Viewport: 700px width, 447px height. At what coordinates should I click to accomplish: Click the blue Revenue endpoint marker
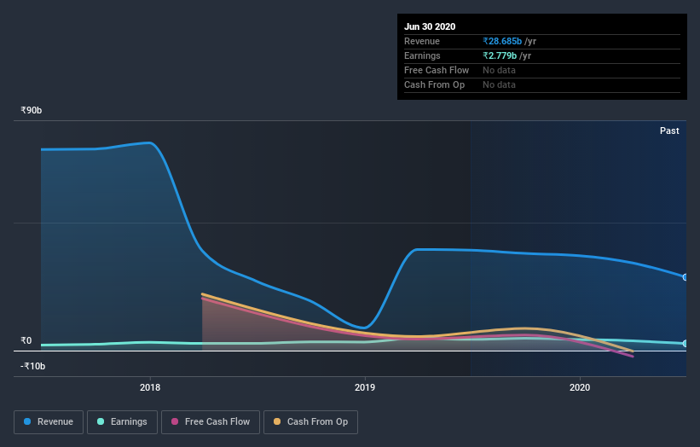pos(686,277)
